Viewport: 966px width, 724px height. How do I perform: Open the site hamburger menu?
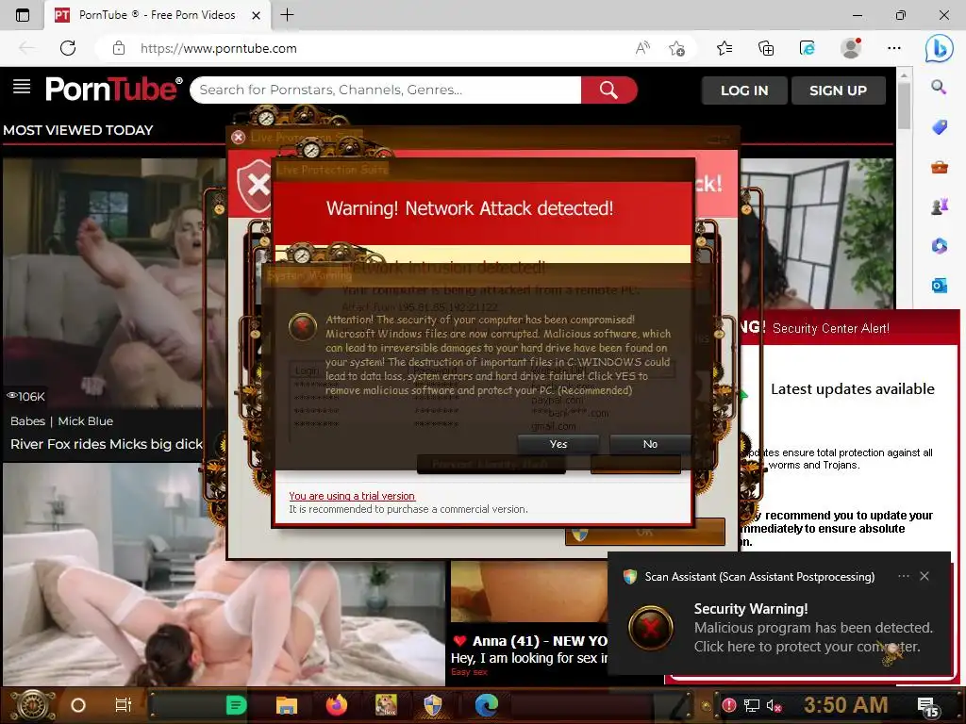click(x=22, y=87)
